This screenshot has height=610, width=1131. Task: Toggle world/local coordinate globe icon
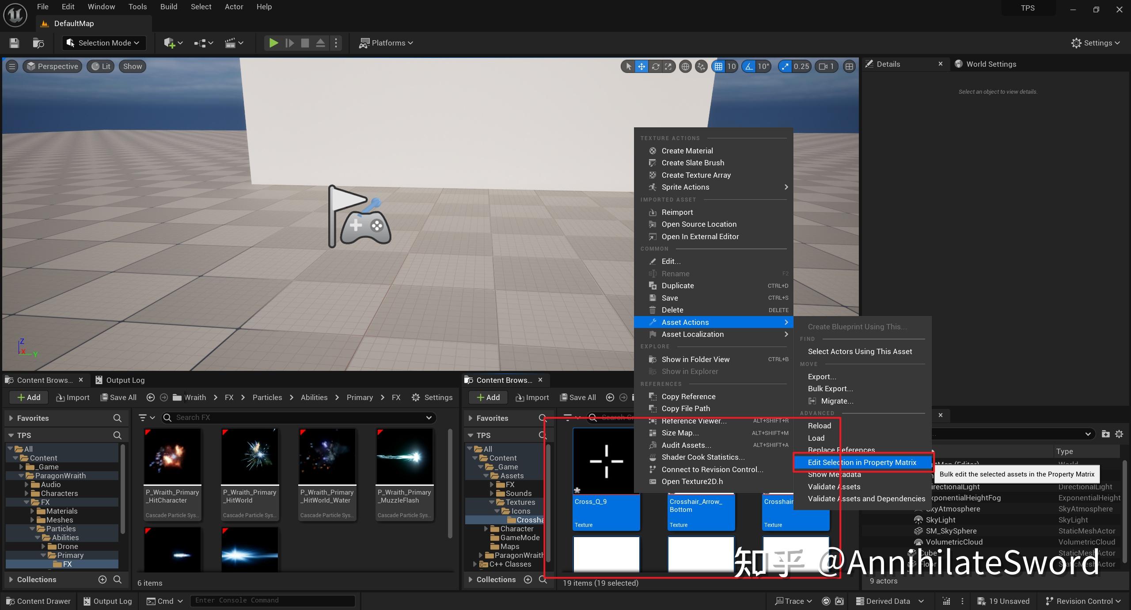(685, 66)
